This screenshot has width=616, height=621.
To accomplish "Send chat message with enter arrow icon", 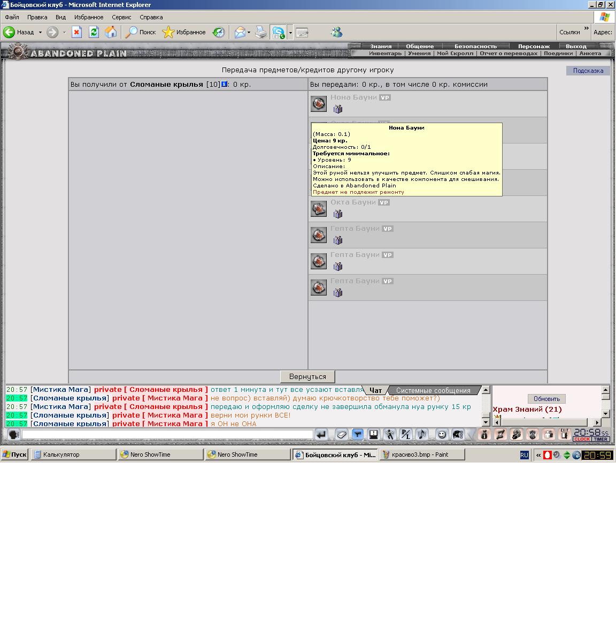I will (321, 435).
